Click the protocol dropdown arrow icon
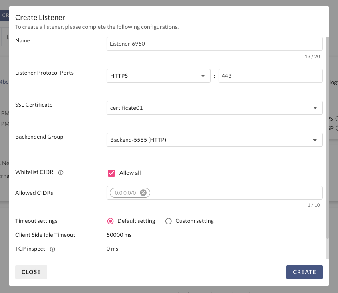Image resolution: width=338 pixels, height=293 pixels. click(203, 76)
